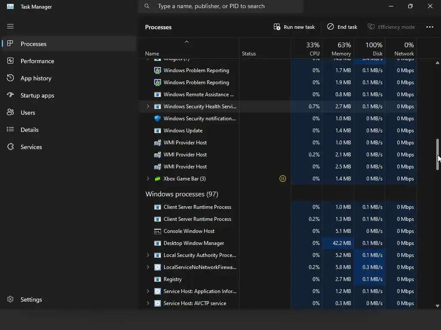
Task: Sort by the Status column header
Action: [265, 49]
